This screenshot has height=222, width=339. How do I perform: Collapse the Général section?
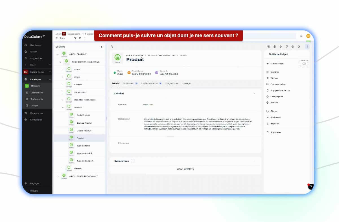tap(254, 93)
